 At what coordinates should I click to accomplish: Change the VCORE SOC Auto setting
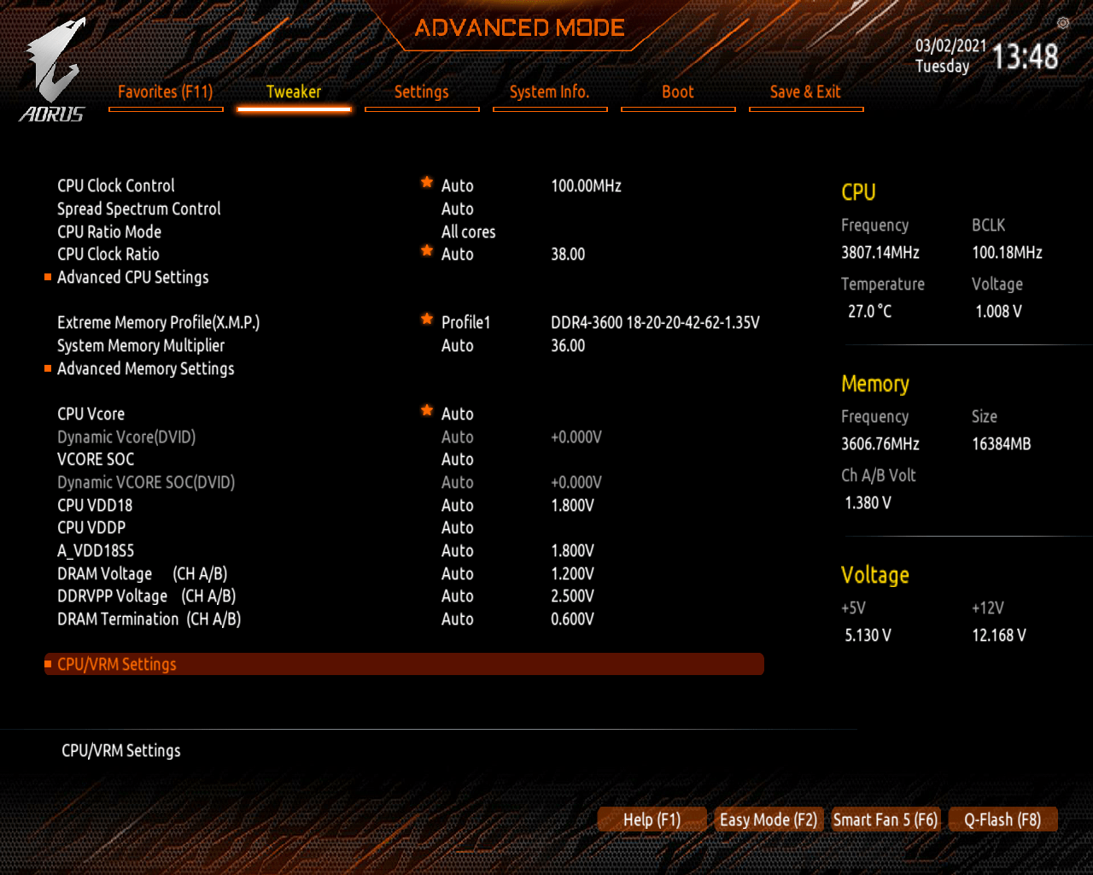point(458,459)
